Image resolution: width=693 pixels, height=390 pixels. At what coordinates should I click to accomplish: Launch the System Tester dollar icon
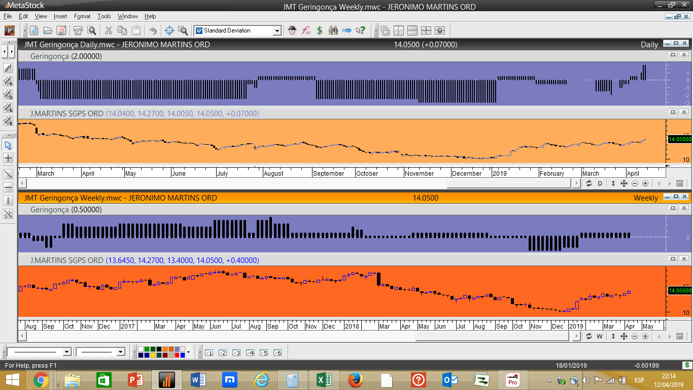(320, 30)
